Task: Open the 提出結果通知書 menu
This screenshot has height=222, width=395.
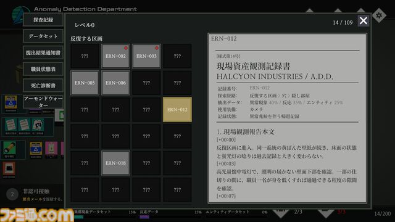Action: point(43,52)
